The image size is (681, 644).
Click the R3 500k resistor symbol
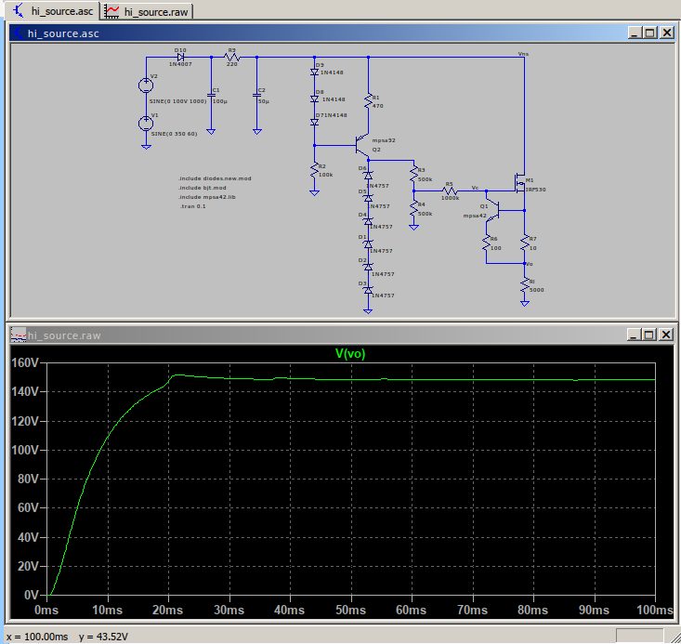pos(414,174)
